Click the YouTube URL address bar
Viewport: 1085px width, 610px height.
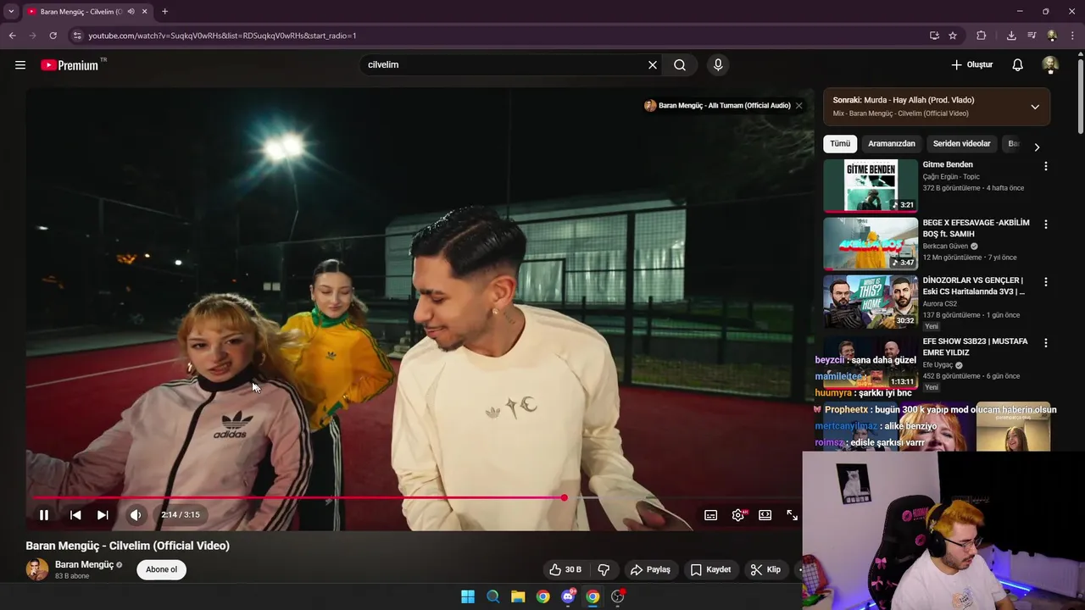500,36
